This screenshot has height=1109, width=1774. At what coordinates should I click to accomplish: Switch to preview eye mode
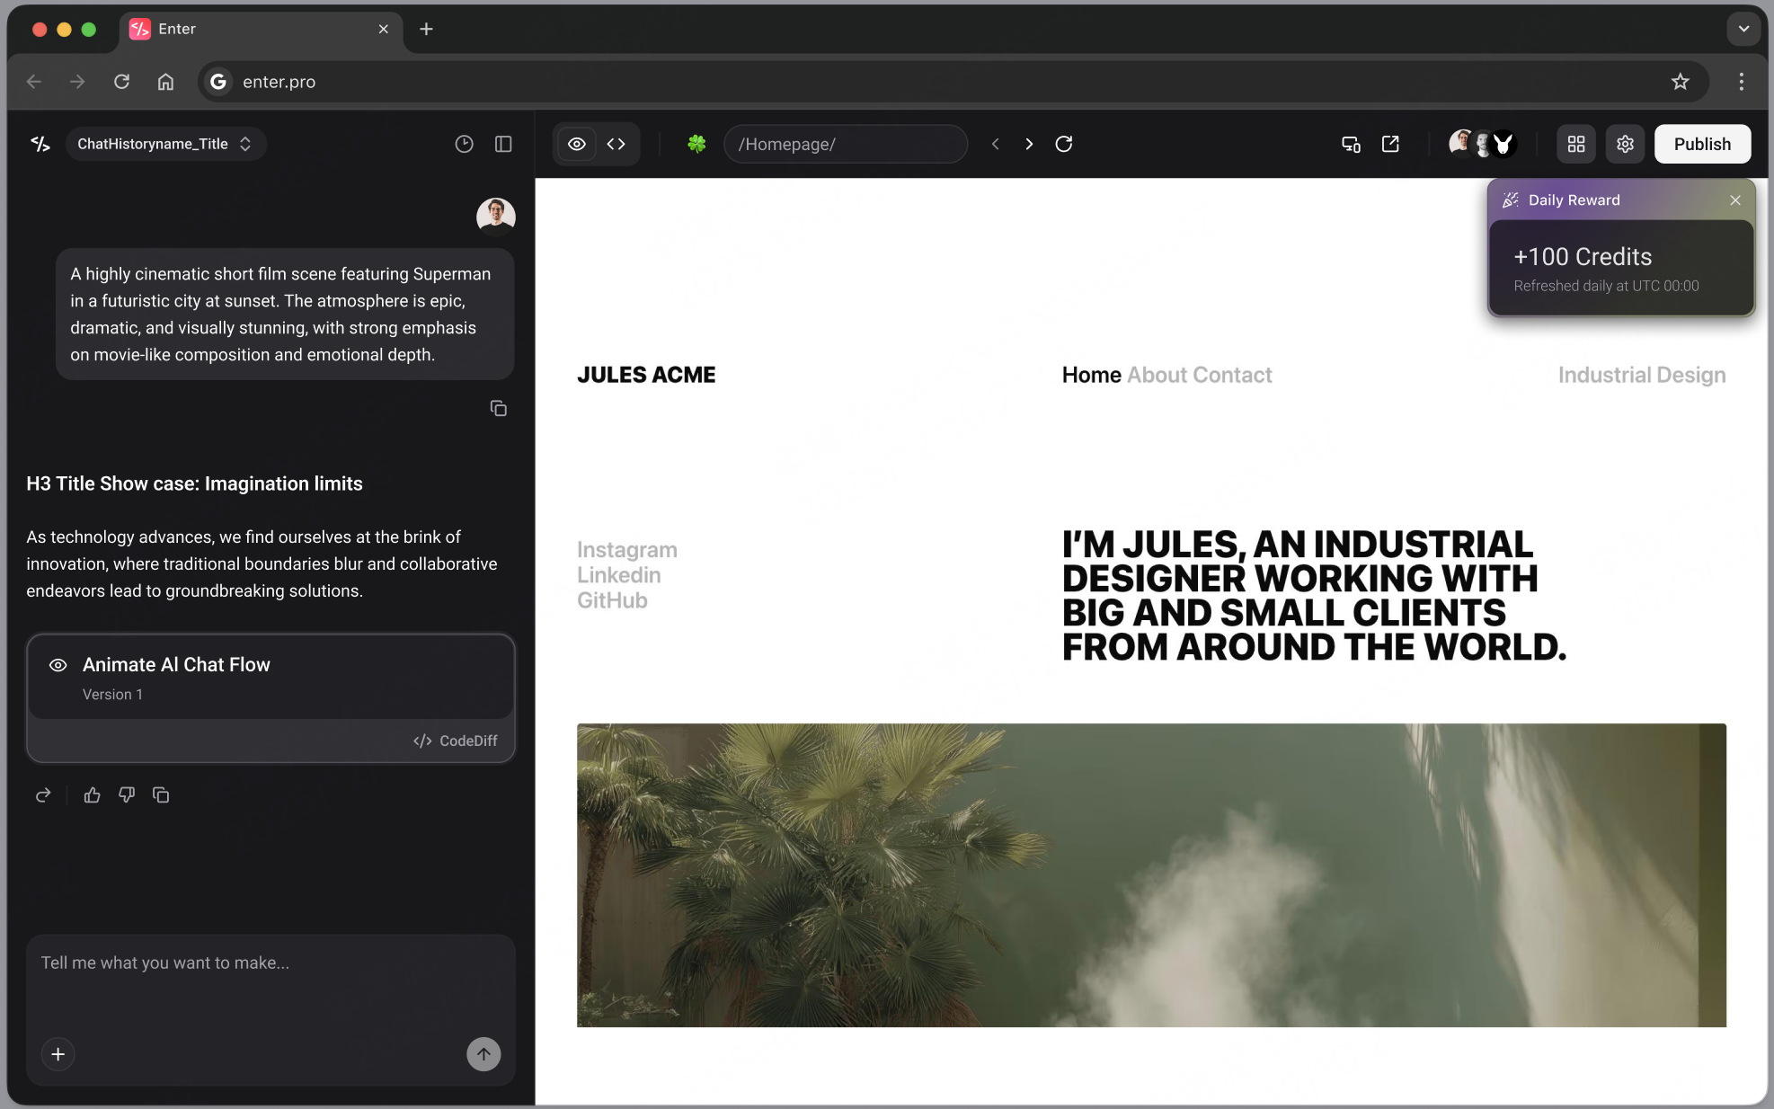click(577, 144)
